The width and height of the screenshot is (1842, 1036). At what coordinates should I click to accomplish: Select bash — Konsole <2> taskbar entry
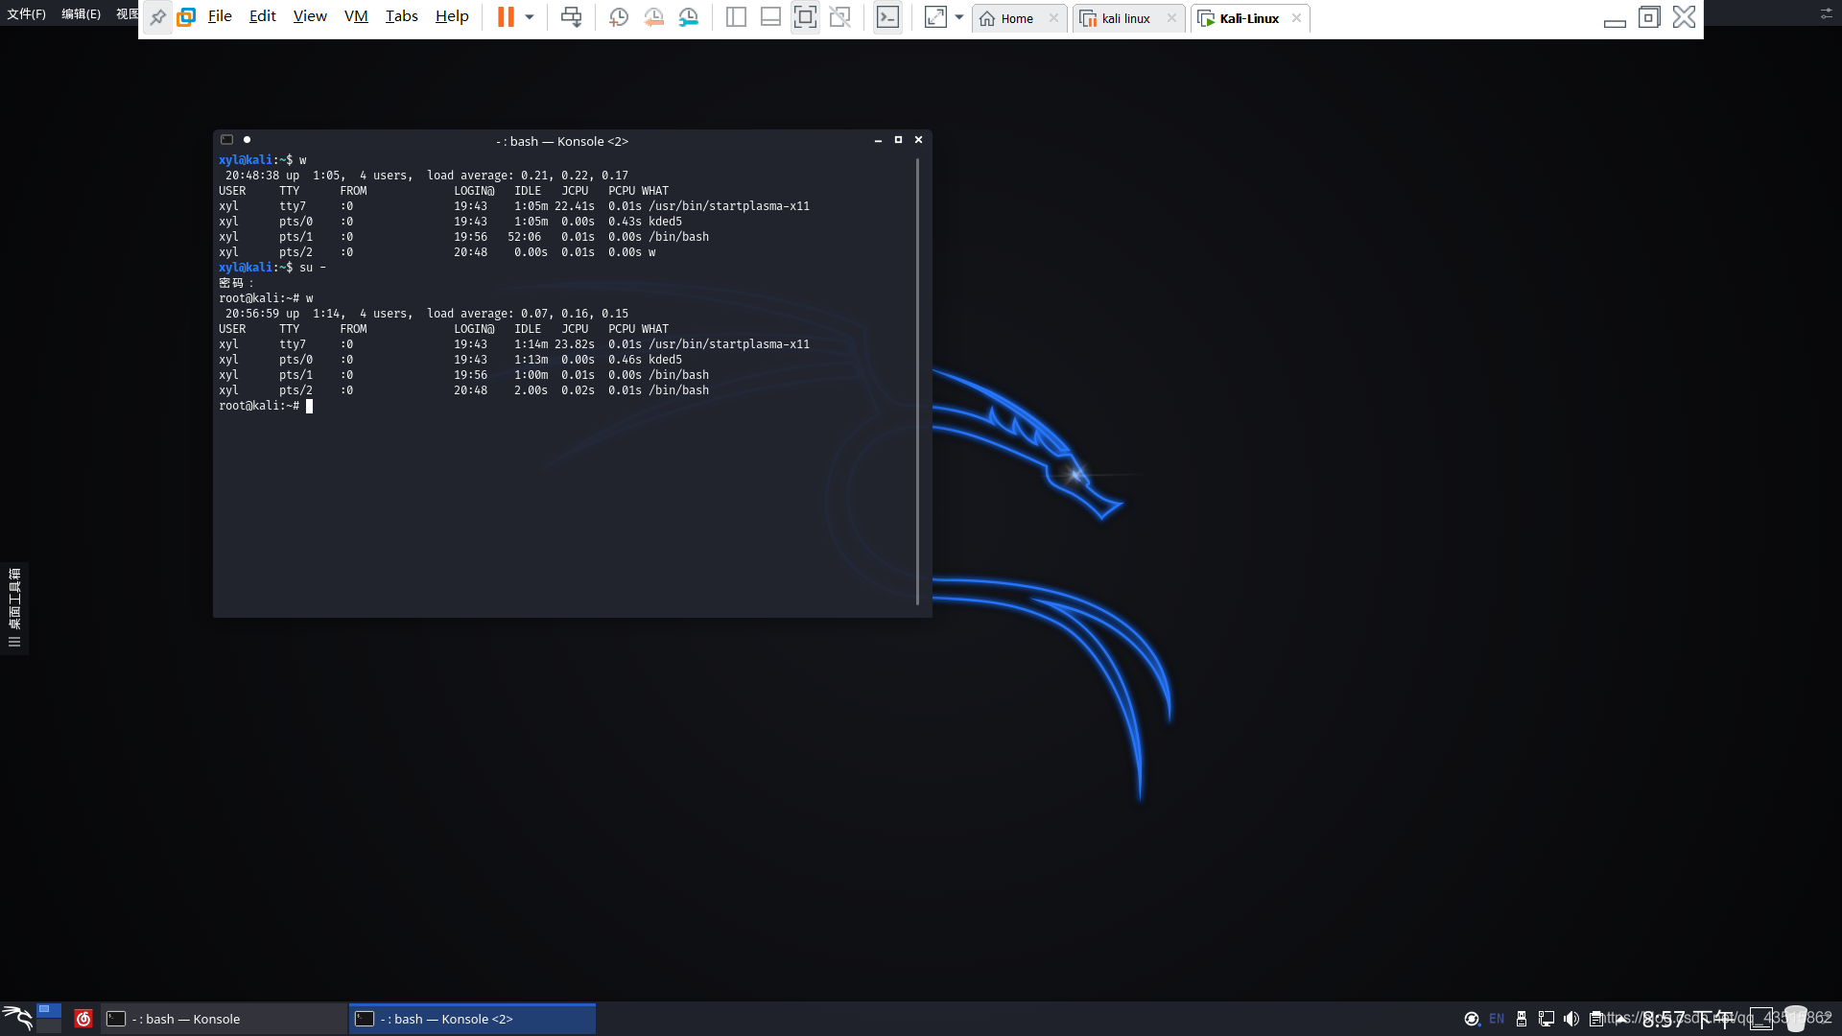tap(472, 1019)
